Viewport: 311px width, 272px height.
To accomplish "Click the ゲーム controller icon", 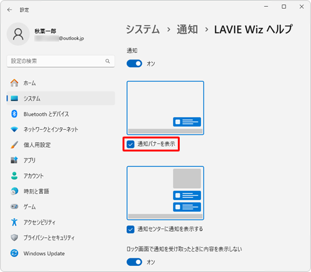I will (x=14, y=207).
